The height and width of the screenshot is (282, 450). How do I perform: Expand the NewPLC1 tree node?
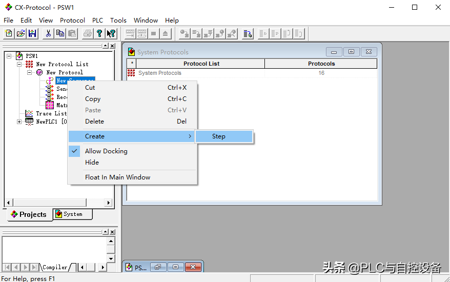coord(19,122)
